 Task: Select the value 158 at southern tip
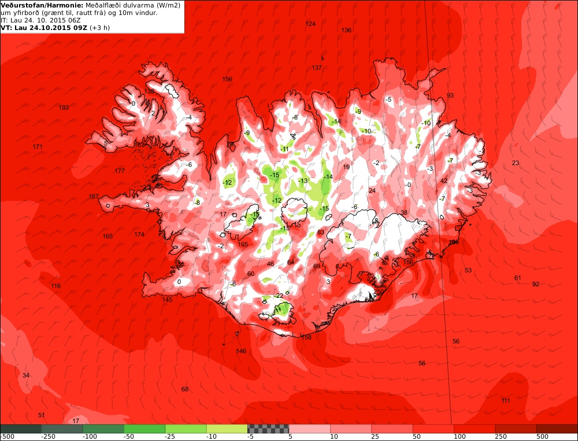[306, 337]
